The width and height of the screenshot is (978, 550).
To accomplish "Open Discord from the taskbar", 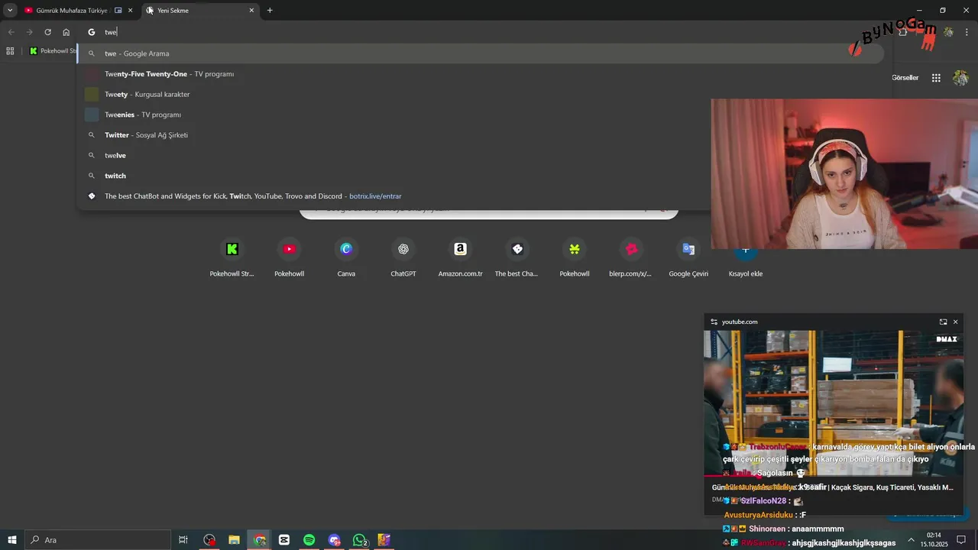I will (x=334, y=540).
